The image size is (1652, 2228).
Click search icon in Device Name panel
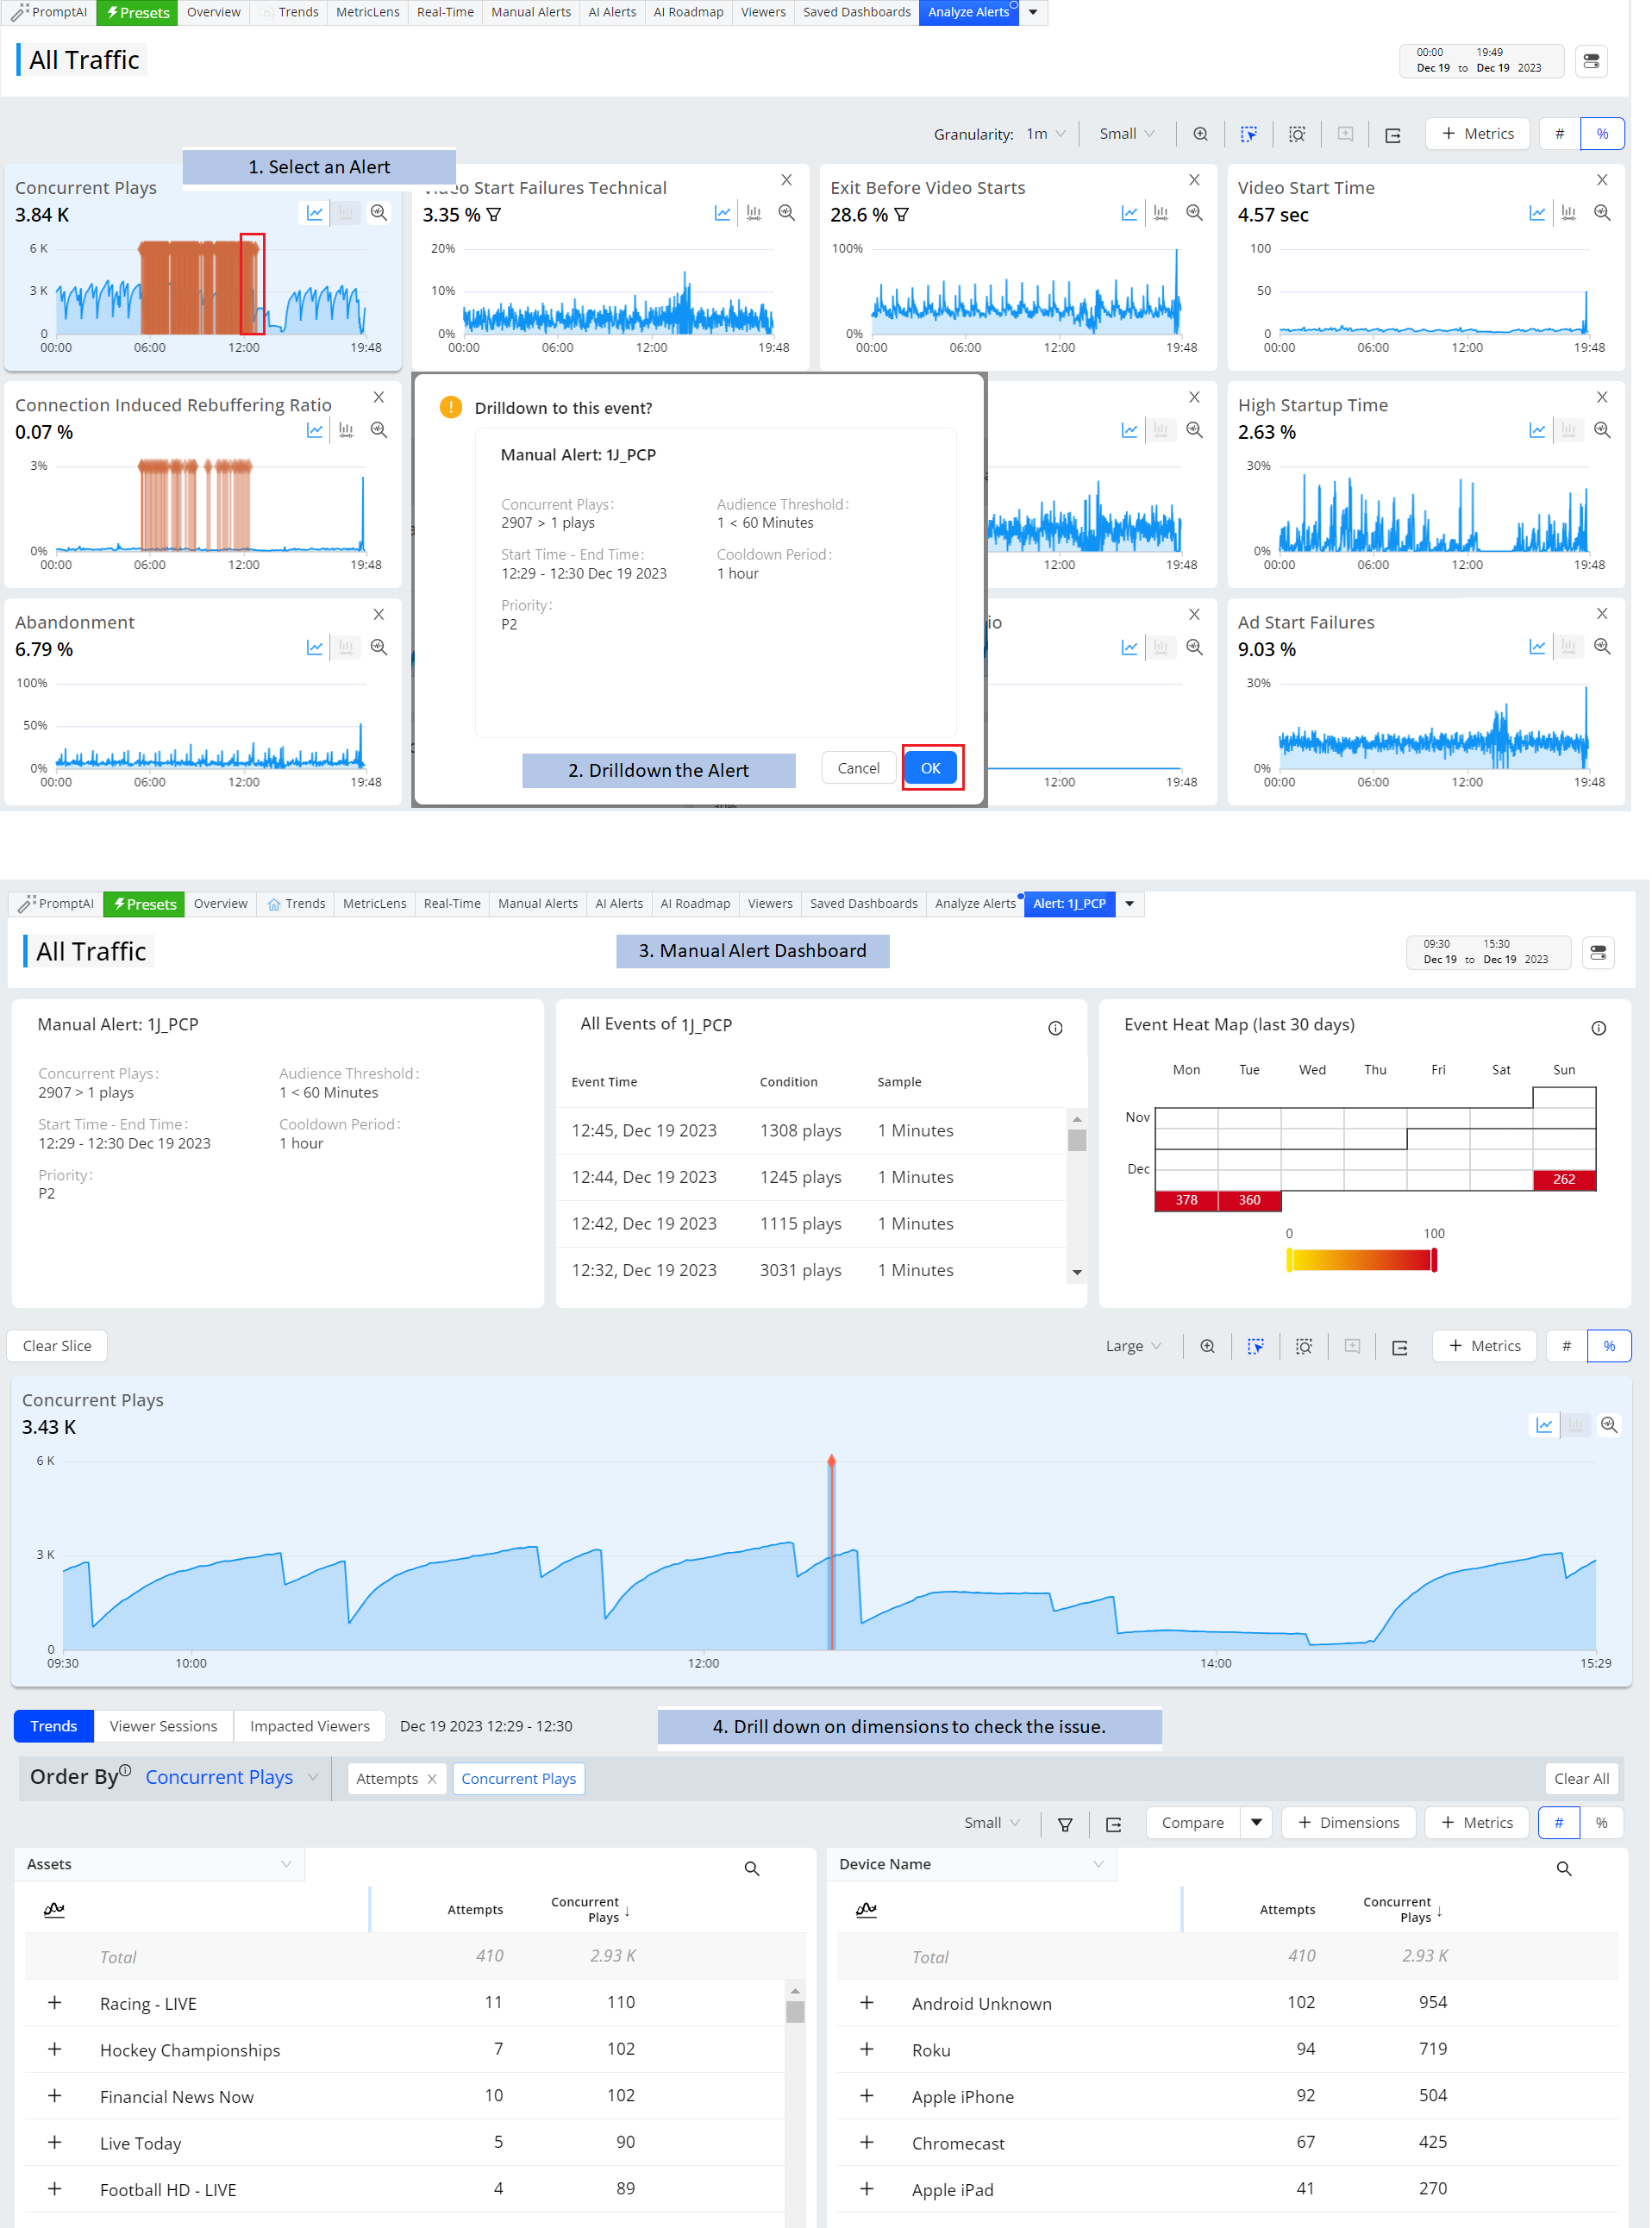pyautogui.click(x=1563, y=1868)
